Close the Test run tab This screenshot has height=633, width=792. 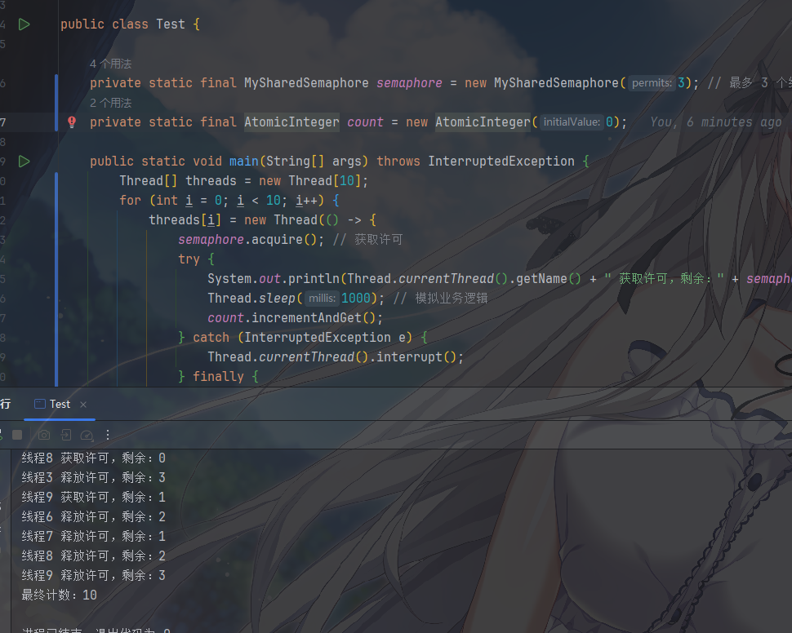tap(83, 405)
